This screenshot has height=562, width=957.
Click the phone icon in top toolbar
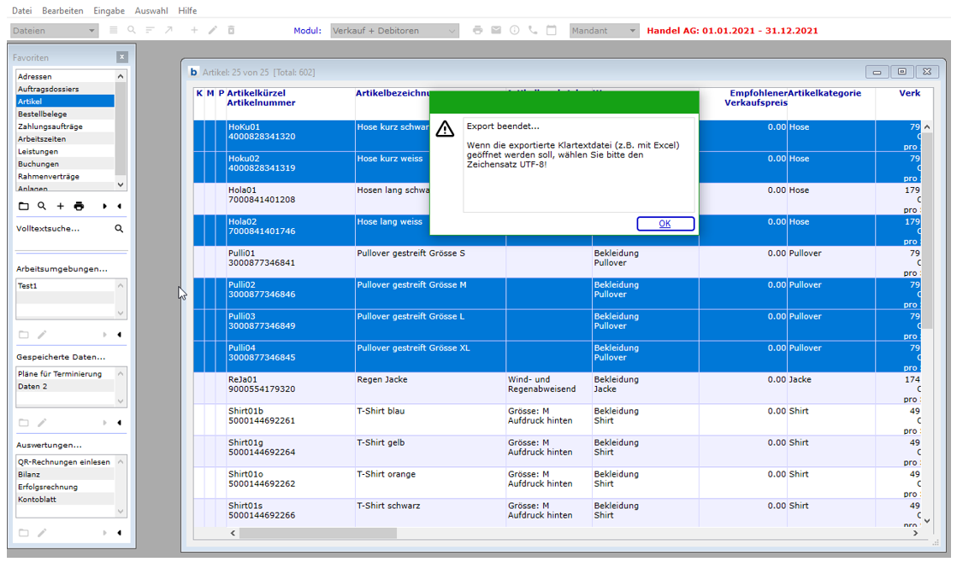tap(533, 31)
